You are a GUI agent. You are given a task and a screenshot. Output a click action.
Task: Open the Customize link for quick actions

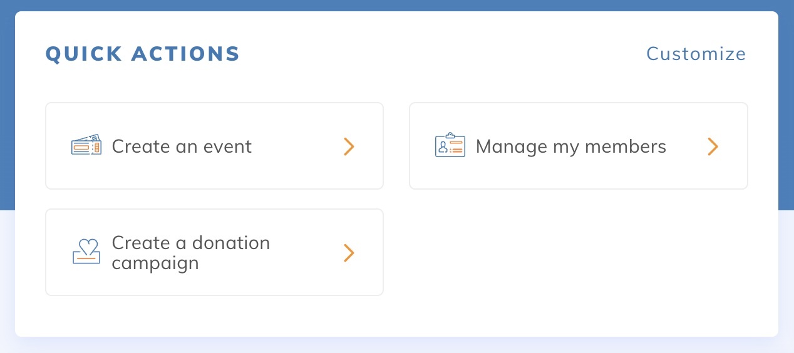[x=696, y=54]
